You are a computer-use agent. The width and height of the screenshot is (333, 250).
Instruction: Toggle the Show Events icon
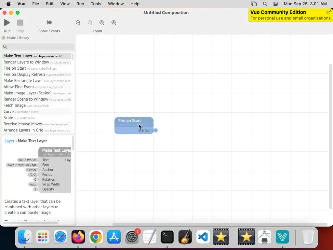[49, 22]
